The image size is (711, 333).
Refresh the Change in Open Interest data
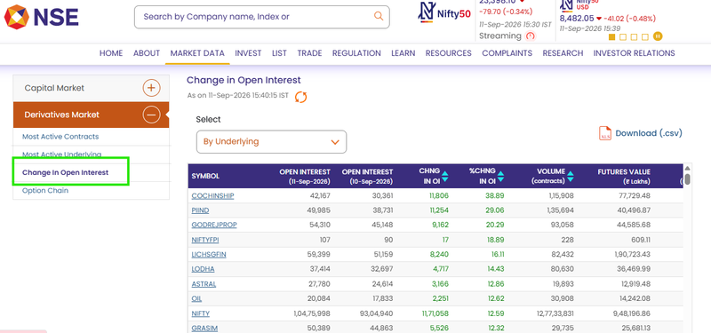(x=300, y=97)
